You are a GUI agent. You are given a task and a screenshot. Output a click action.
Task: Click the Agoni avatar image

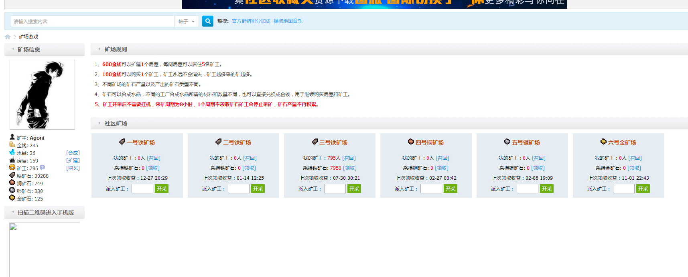click(x=42, y=94)
